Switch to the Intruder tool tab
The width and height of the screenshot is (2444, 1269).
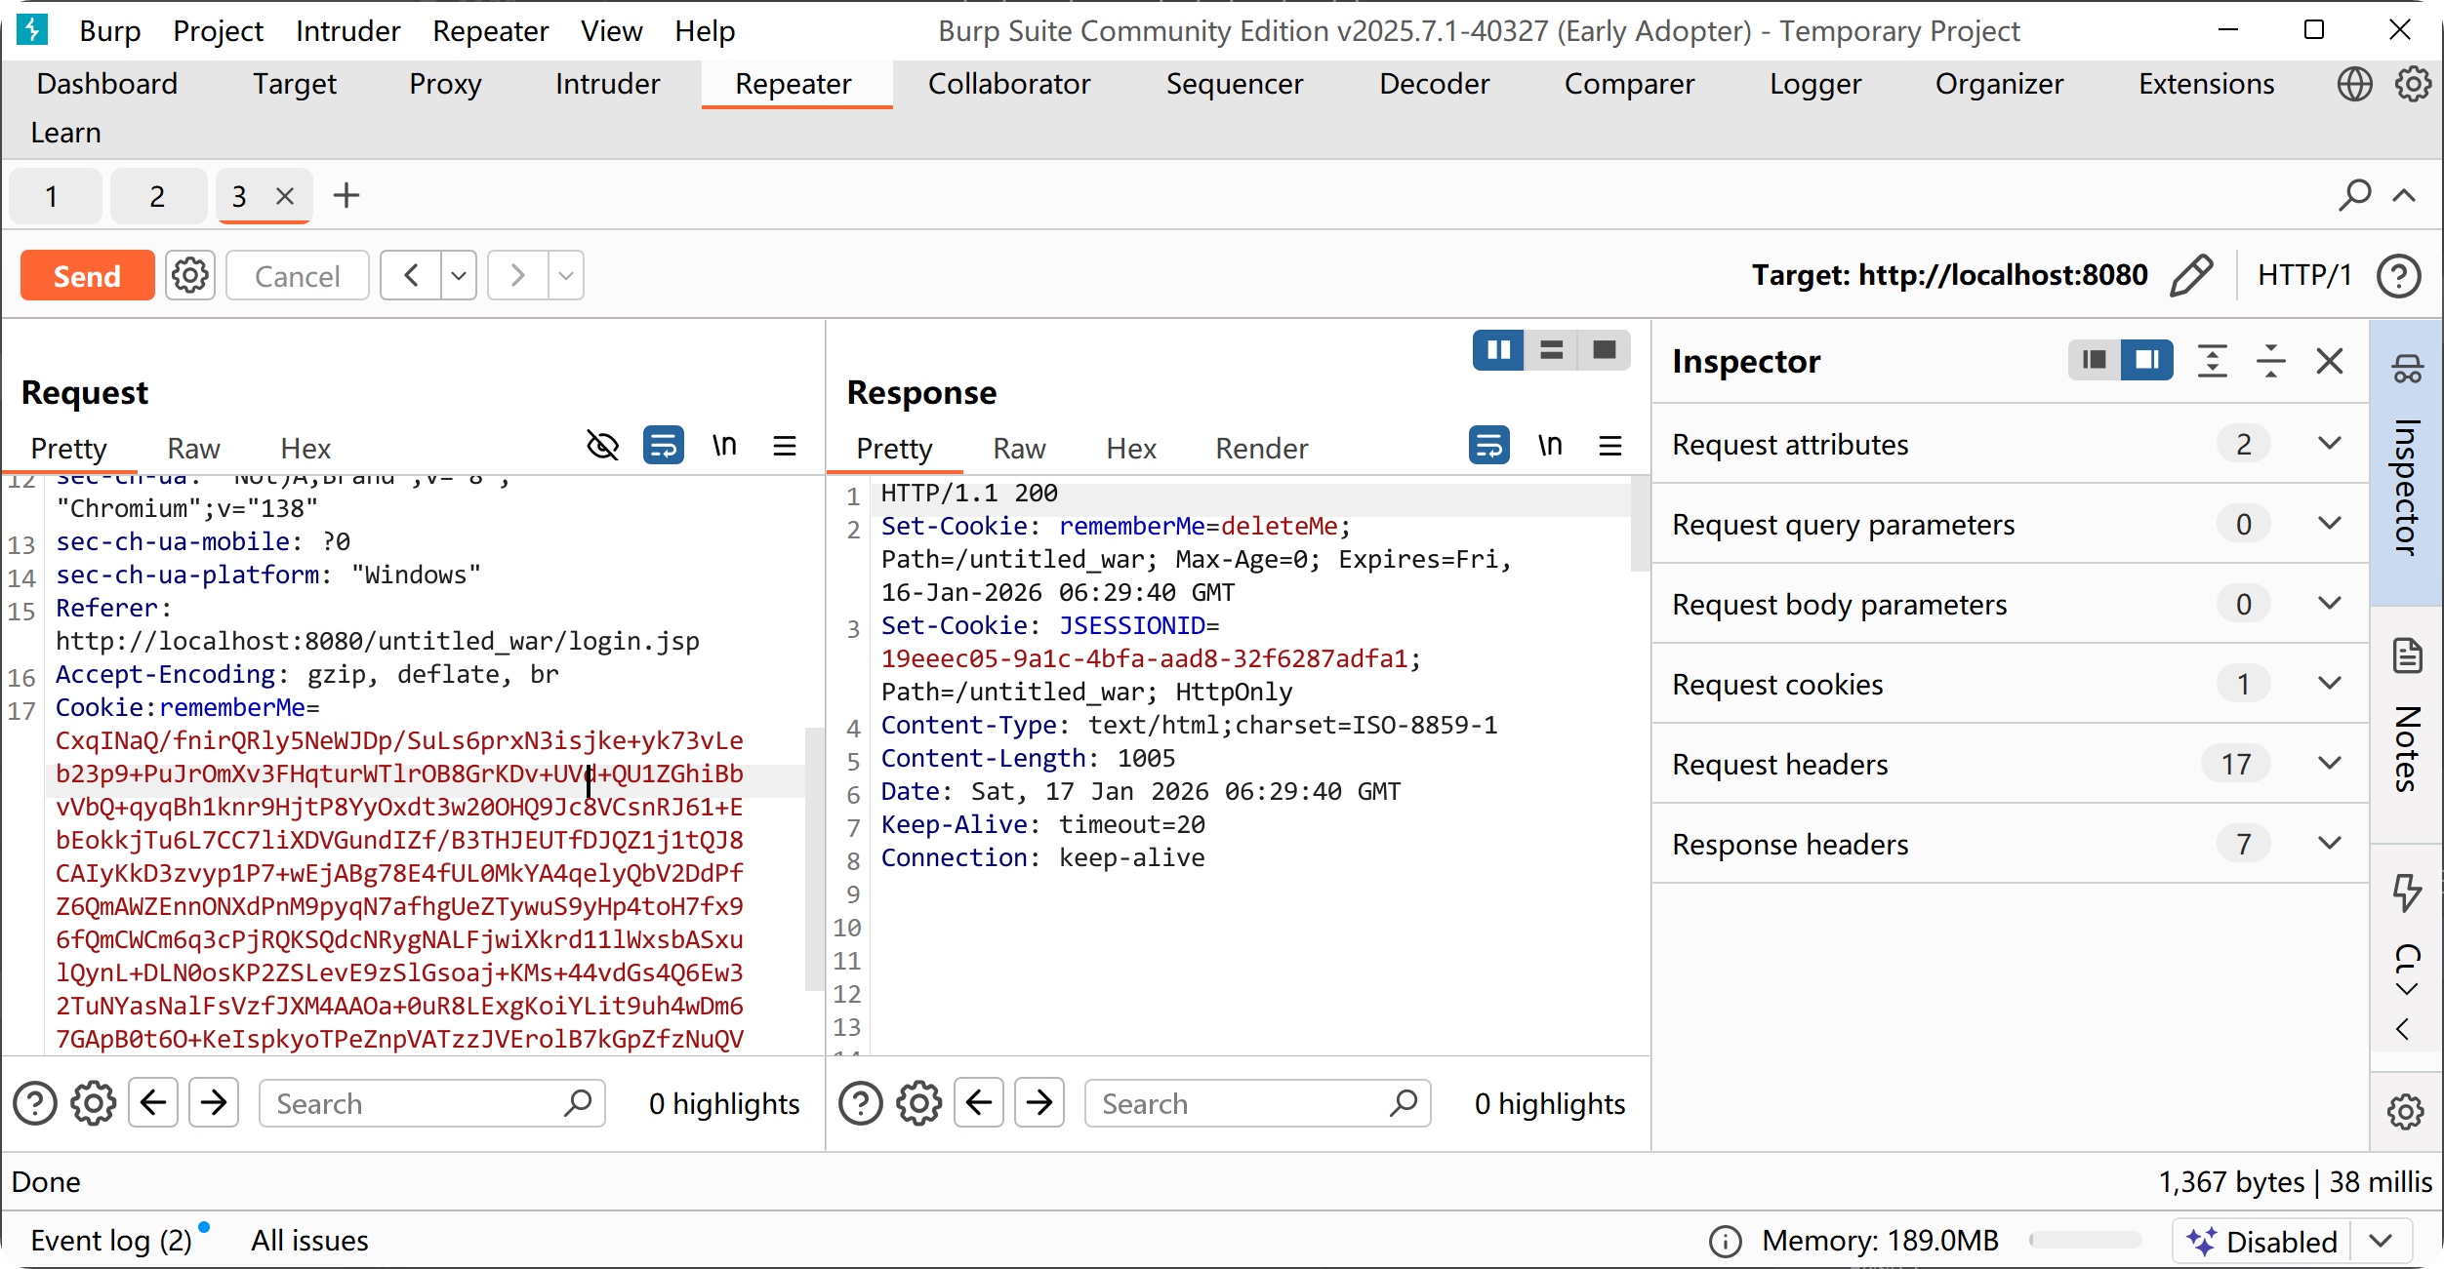tap(607, 84)
